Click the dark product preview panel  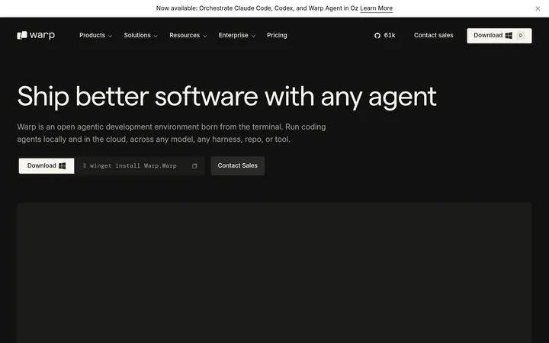[274, 273]
